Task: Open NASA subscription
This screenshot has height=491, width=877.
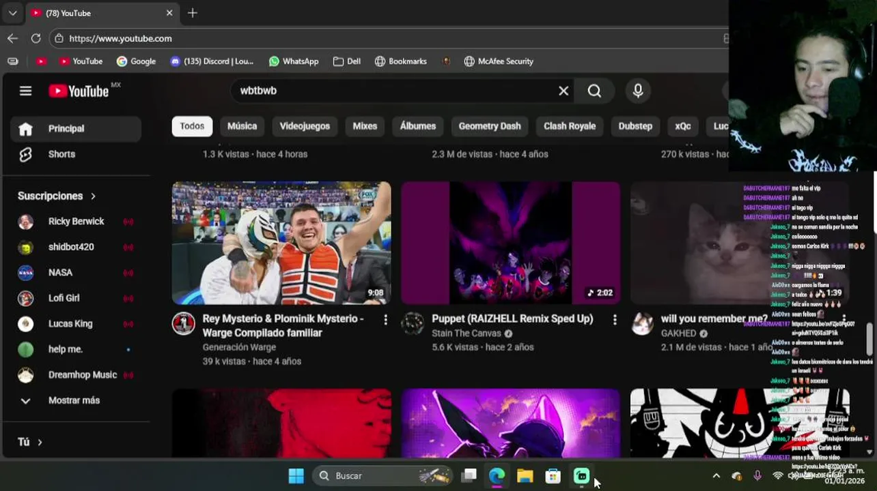Action: click(x=76, y=273)
